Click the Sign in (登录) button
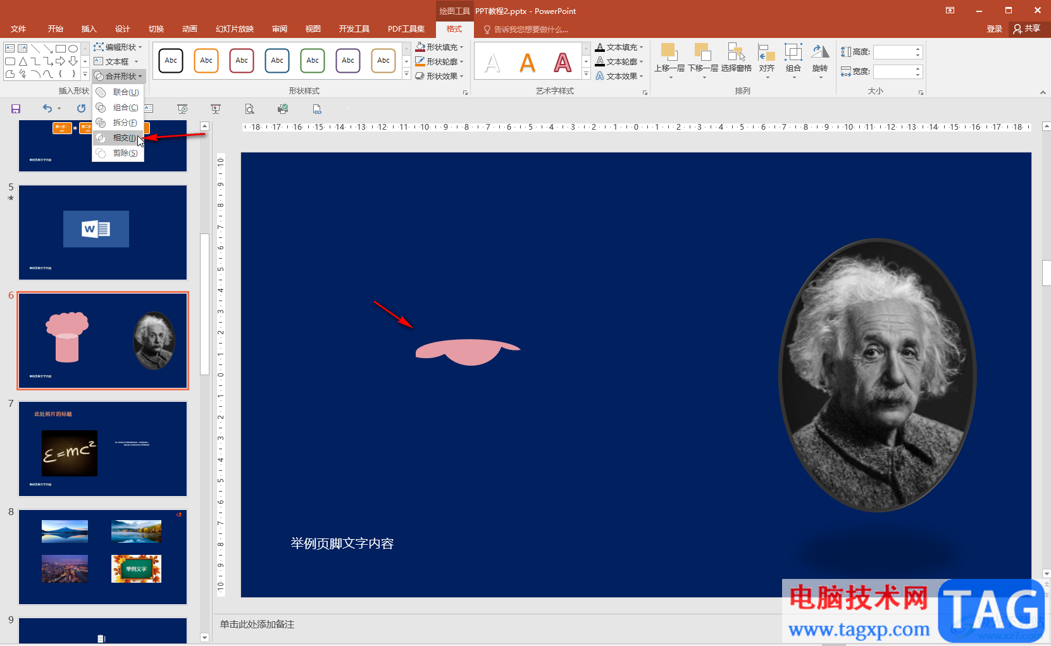The height and width of the screenshot is (646, 1051). pos(994,29)
